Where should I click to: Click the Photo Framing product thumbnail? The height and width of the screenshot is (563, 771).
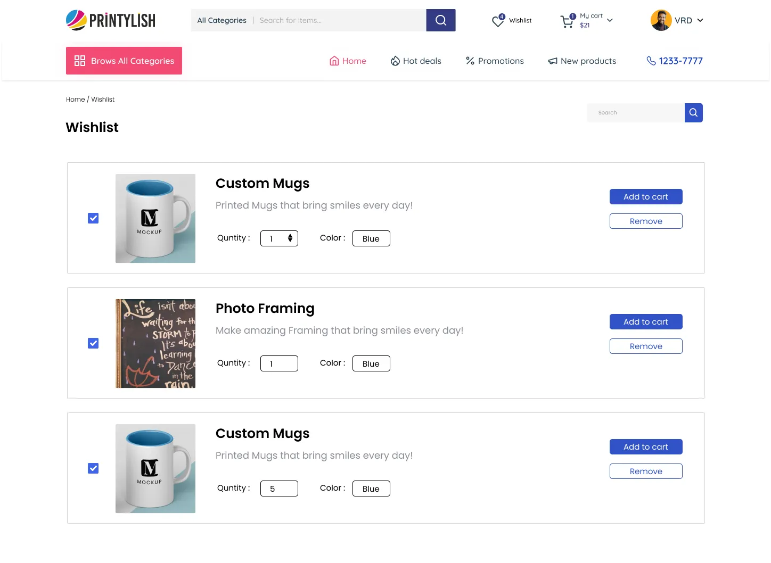point(155,343)
